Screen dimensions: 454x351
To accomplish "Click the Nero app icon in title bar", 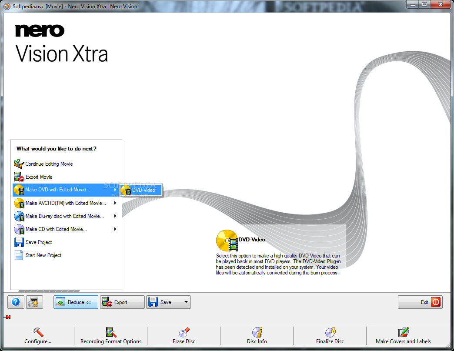I will point(7,7).
